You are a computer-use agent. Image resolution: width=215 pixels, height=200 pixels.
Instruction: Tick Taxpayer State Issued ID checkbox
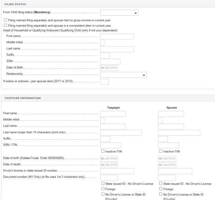(x=103, y=184)
